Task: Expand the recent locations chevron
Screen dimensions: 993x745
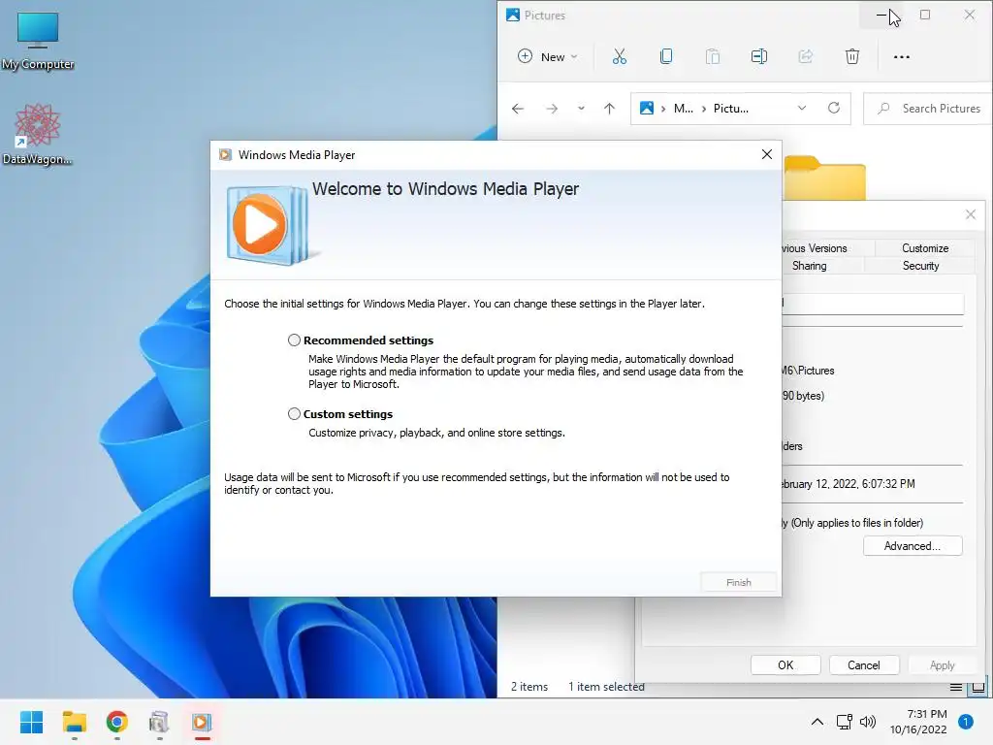Action: pyautogui.click(x=581, y=109)
